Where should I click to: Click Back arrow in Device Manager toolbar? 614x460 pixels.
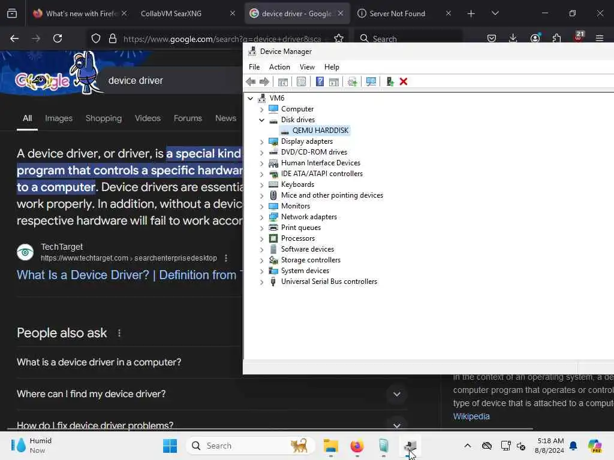(251, 81)
